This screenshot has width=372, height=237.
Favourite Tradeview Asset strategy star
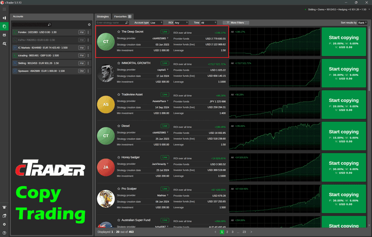click(119, 94)
